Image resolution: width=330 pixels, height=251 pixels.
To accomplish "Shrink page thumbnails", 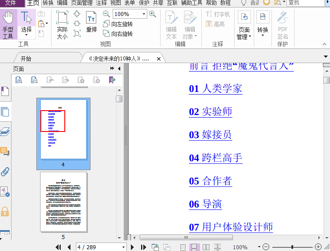I will pyautogui.click(x=34, y=80).
